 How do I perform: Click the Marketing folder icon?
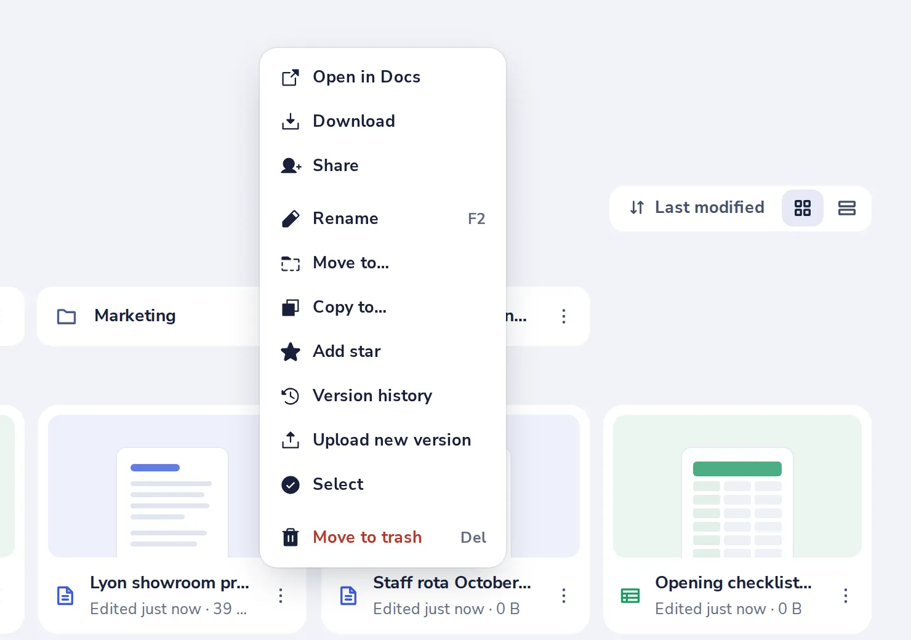66,316
